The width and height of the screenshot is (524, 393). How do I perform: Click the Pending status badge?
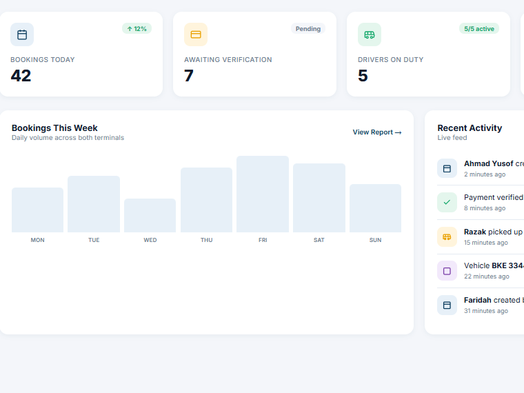point(308,29)
